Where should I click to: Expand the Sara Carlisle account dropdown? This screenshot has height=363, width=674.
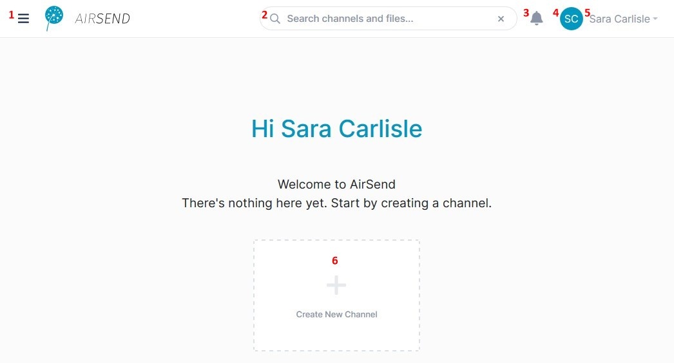623,19
